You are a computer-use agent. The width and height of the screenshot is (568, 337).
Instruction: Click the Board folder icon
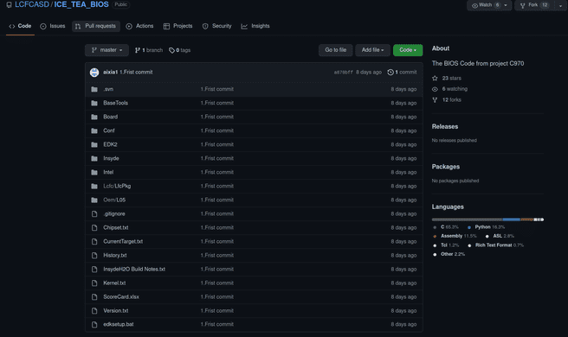94,117
